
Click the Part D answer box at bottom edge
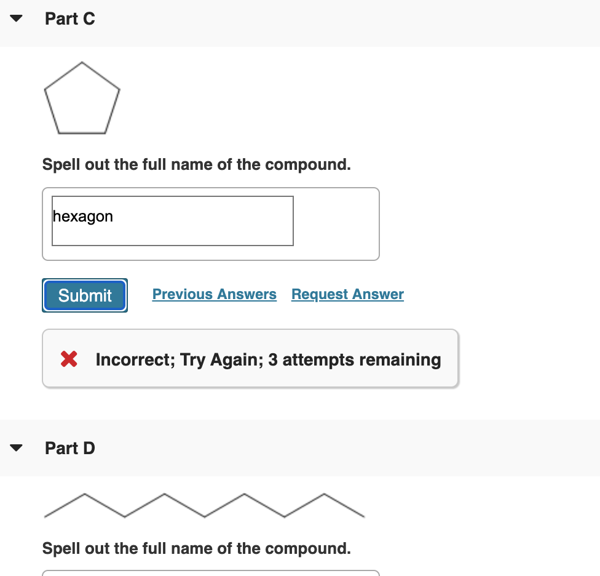click(x=211, y=573)
